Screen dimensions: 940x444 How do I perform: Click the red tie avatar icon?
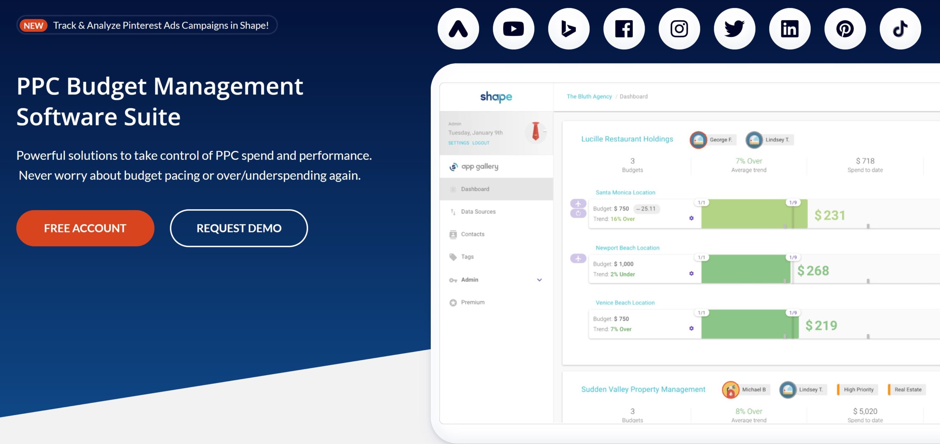(536, 131)
